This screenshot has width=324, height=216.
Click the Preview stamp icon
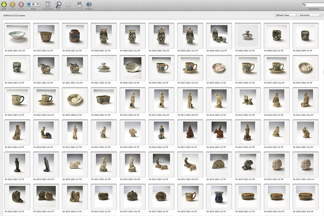click(79, 4)
